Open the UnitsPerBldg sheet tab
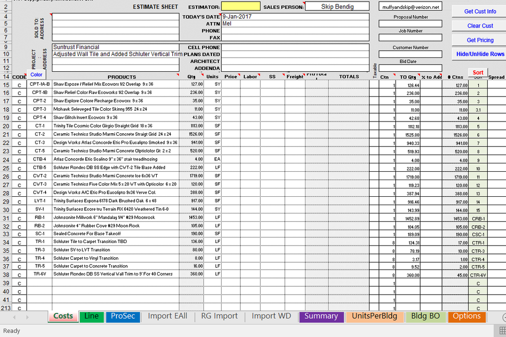The image size is (506, 337). pyautogui.click(x=374, y=316)
